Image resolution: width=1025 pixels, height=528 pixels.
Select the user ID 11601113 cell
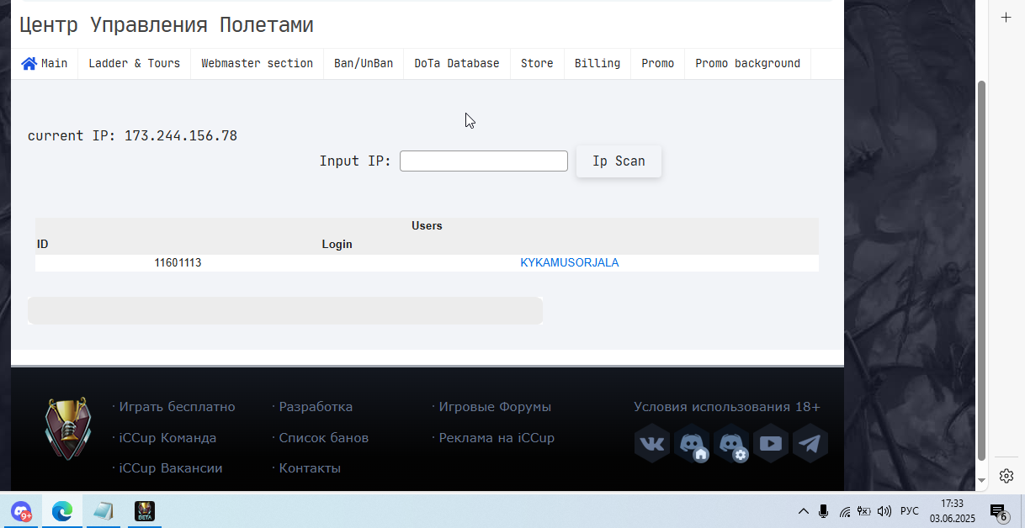click(x=178, y=263)
